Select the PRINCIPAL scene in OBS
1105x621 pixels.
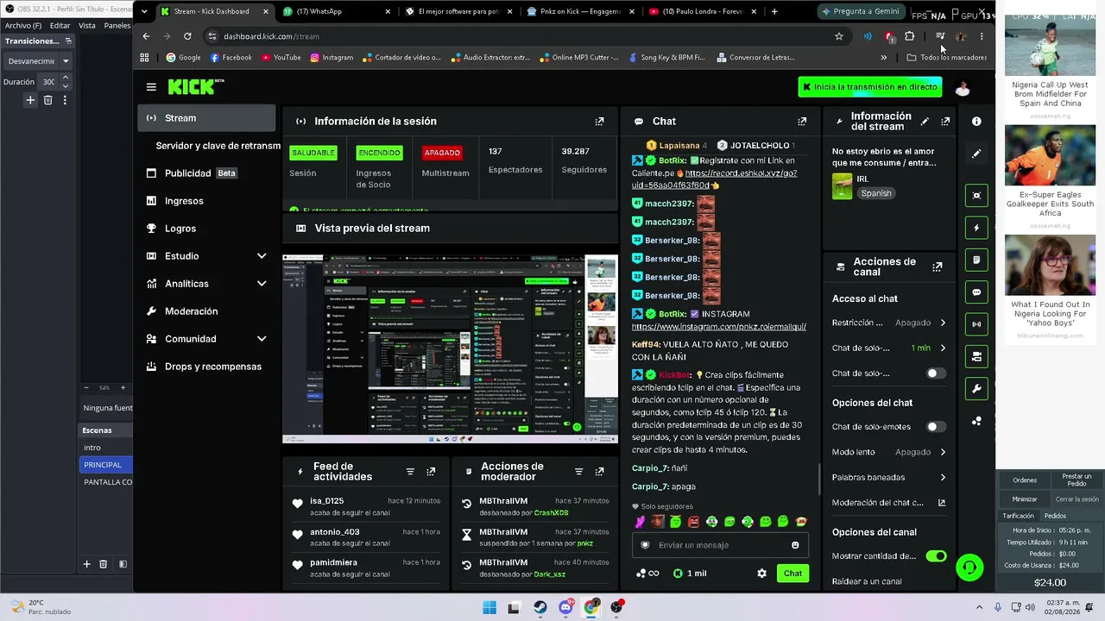pyautogui.click(x=105, y=465)
